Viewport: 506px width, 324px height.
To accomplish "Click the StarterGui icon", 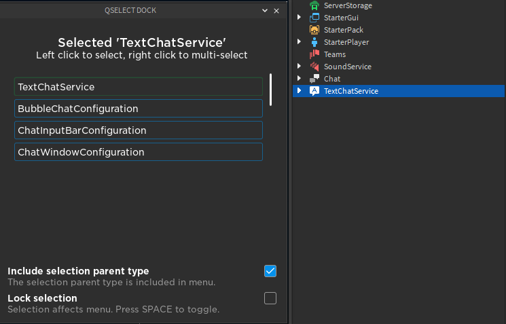I will [x=314, y=18].
